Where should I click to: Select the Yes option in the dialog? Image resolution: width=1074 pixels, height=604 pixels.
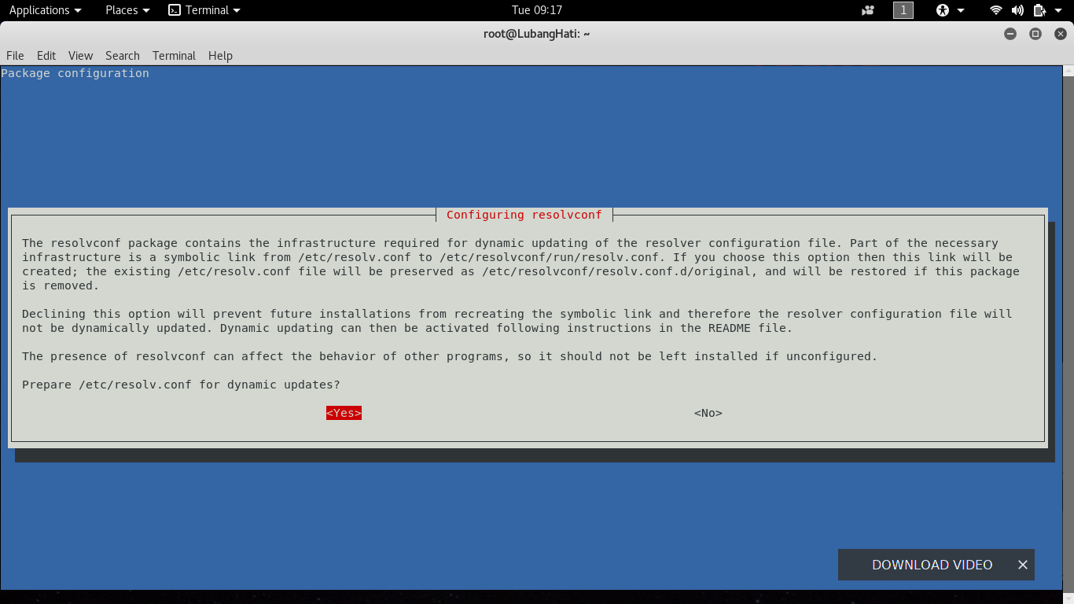343,412
